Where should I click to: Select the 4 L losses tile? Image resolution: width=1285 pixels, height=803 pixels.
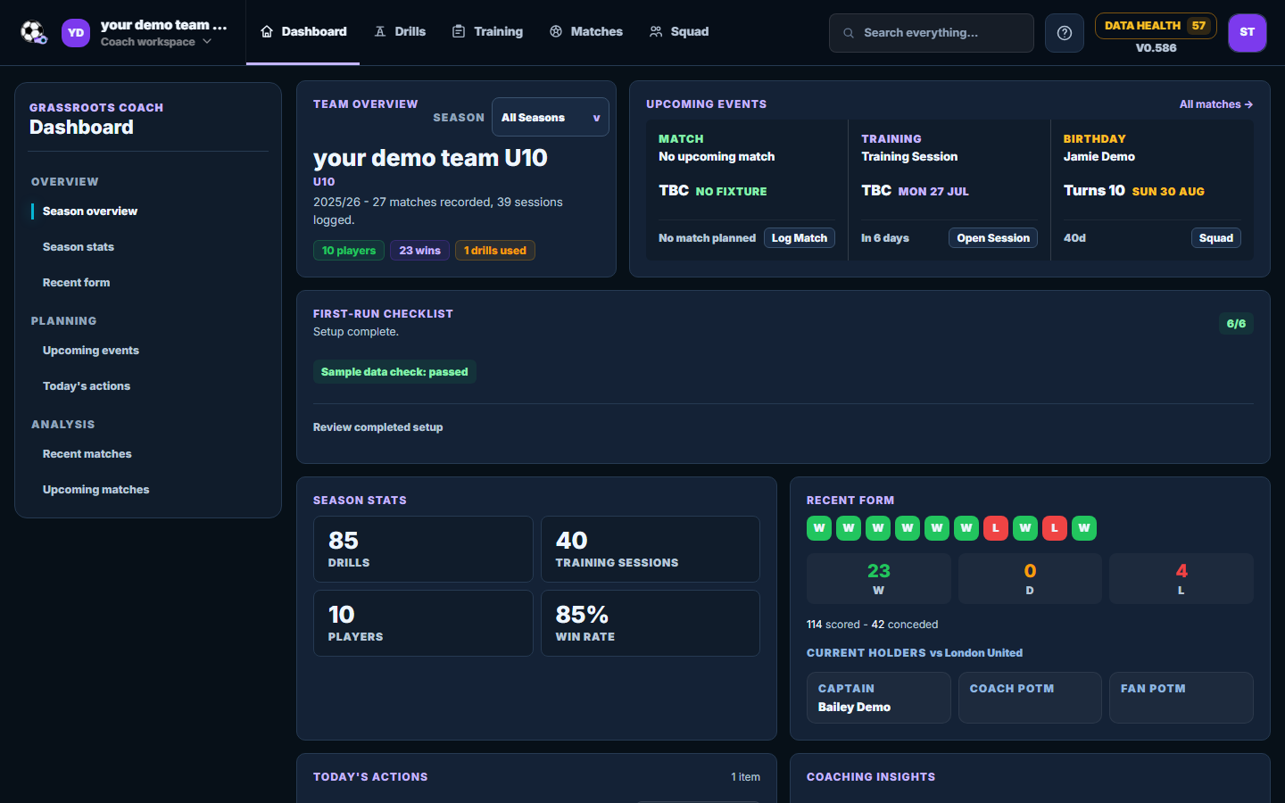(1181, 579)
